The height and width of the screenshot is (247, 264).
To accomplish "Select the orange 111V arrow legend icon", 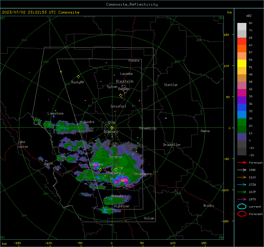I will click(x=242, y=177).
